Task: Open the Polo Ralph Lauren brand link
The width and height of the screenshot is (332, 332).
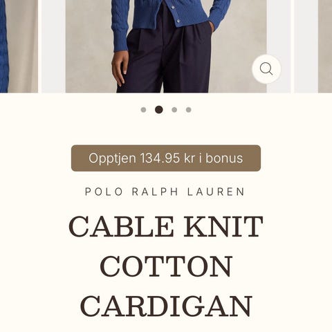Action: [165, 192]
